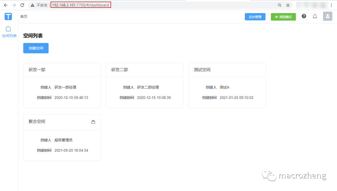Click the timestamp 2021-05-25 18:04:34

click(x=71, y=150)
